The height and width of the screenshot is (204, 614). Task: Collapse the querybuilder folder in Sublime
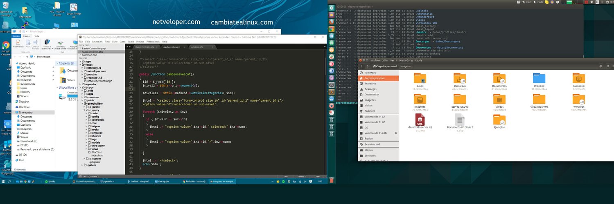[x=81, y=104]
